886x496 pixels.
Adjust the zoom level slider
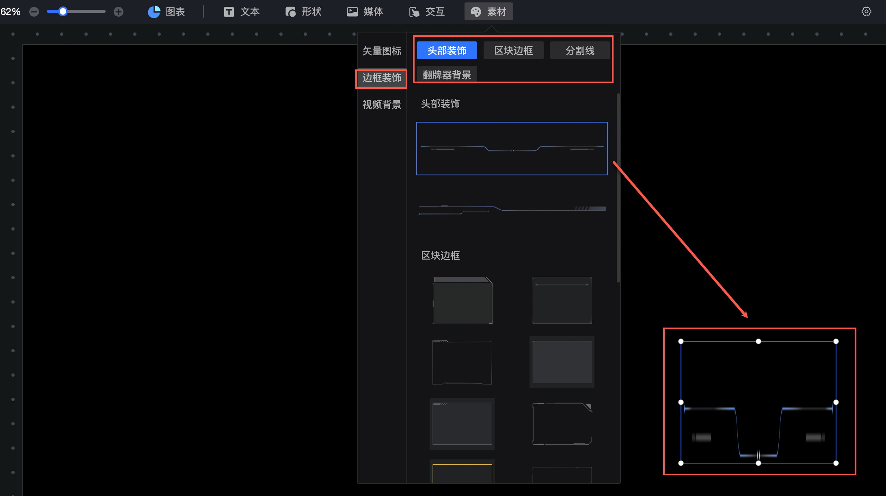click(x=63, y=12)
